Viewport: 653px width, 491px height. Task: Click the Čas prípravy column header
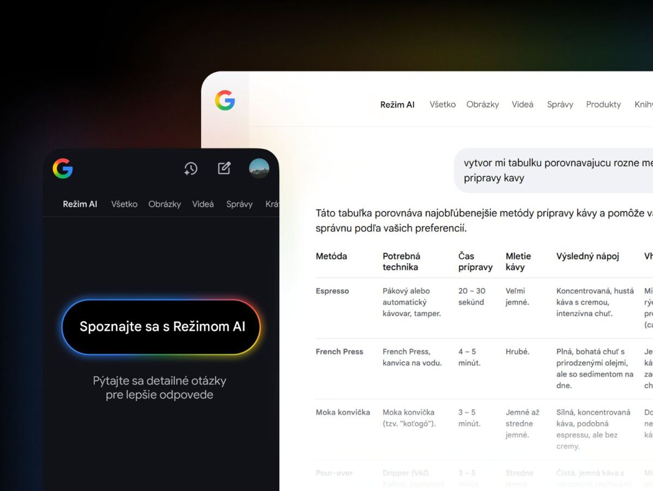coord(476,261)
